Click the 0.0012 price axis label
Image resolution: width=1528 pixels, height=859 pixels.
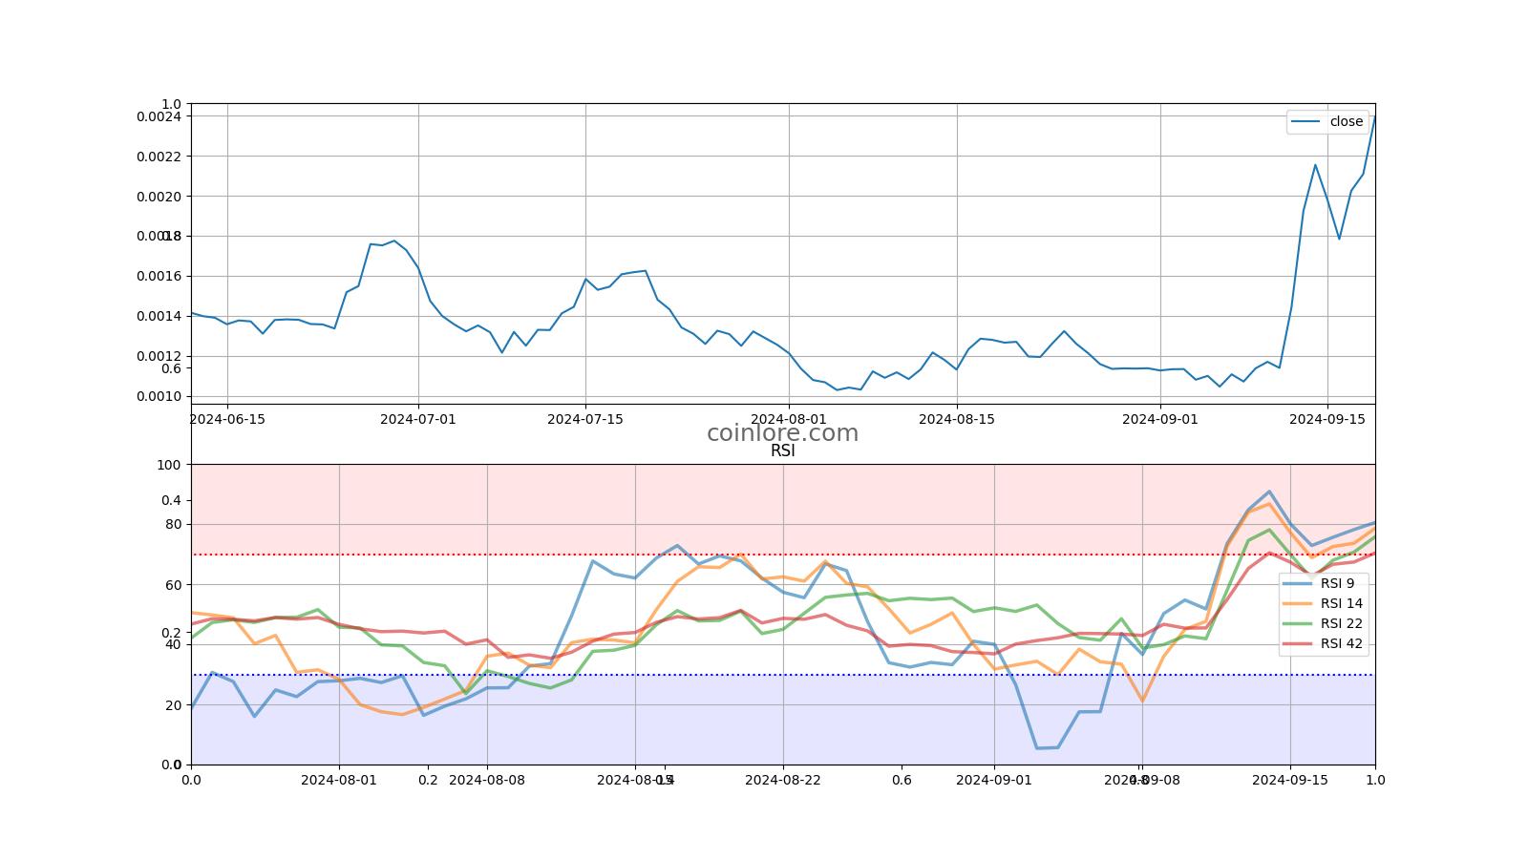click(159, 356)
